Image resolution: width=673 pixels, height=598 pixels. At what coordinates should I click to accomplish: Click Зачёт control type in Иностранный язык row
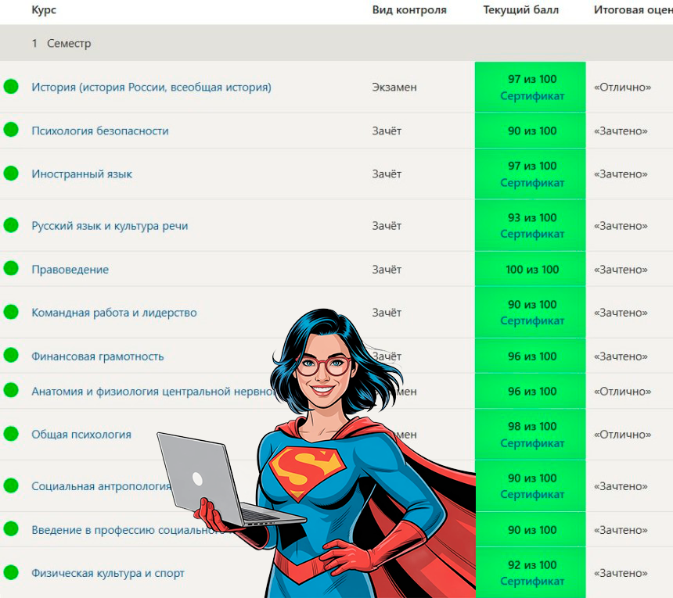pyautogui.click(x=387, y=174)
